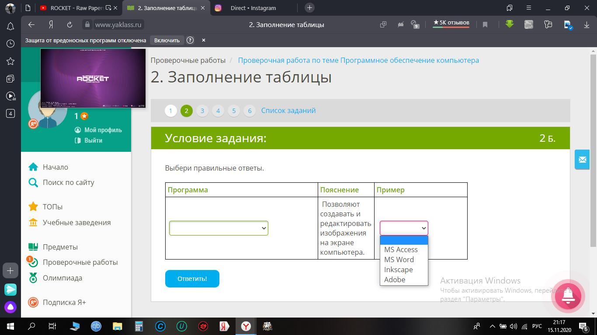
Task: Open the envelope message side widget
Action: pyautogui.click(x=582, y=160)
